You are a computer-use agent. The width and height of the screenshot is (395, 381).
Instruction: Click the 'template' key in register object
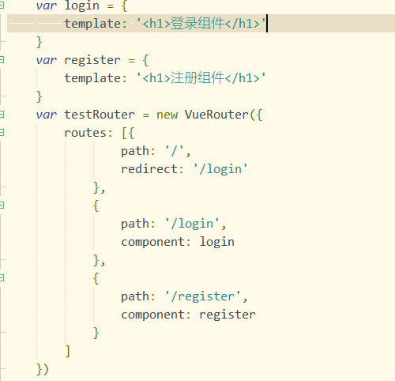92,78
